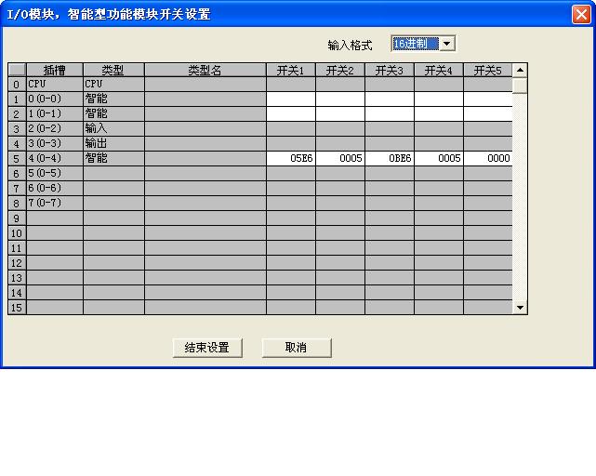Click the 开关2 cell for slot 1(0-1)
Screen dimensions: 596x476
tap(340, 114)
